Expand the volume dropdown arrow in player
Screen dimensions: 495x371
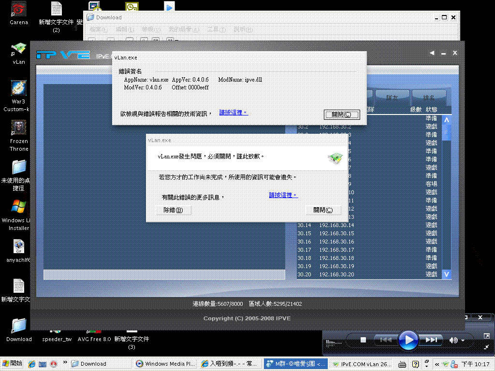[x=463, y=341]
